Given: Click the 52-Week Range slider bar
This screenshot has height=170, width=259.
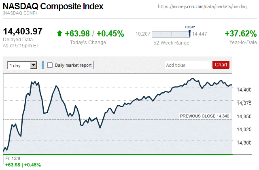Looking at the screenshot, I should point(170,34).
